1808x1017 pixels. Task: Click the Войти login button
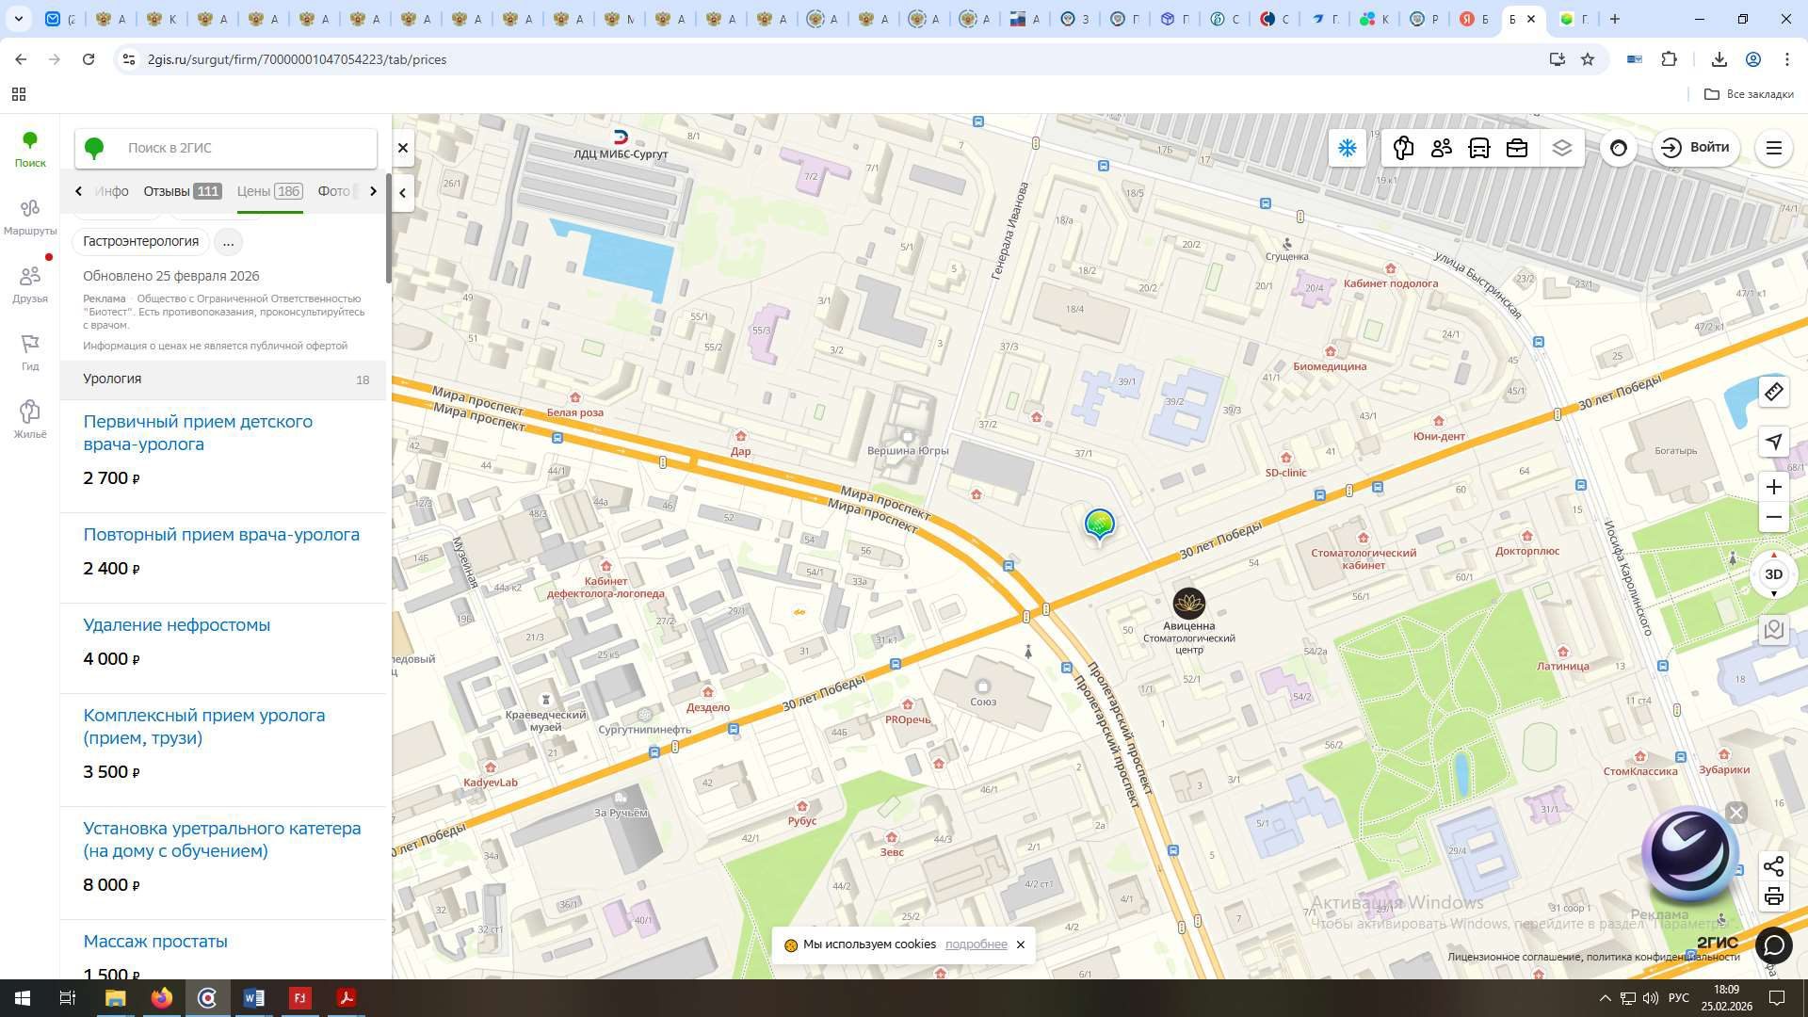point(1696,148)
